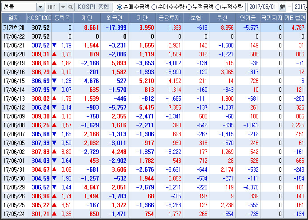Click 연기금 value -4,376
308x220 pixels.
tap(251, 187)
